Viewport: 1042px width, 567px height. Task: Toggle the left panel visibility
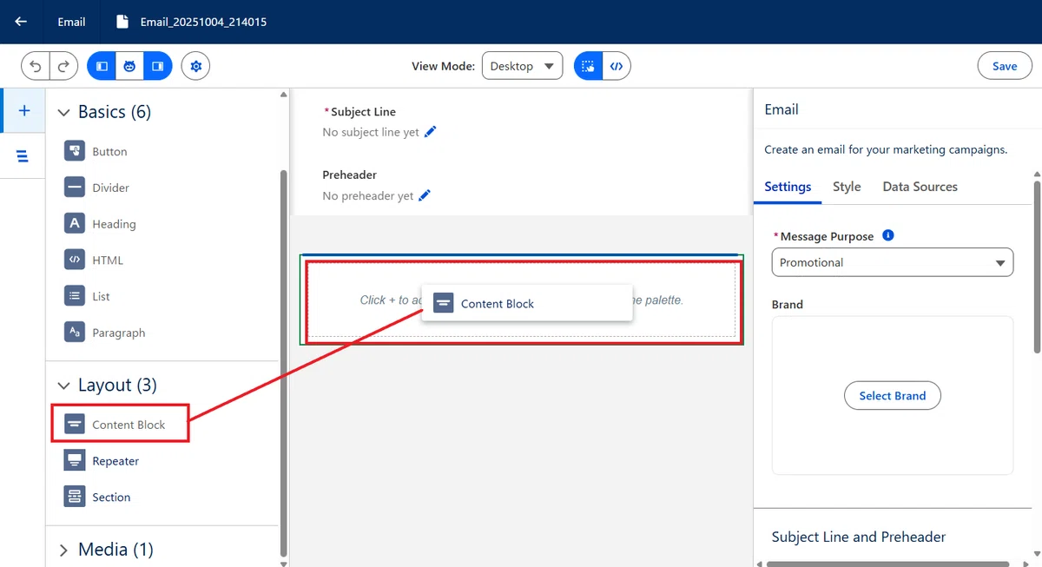[102, 66]
